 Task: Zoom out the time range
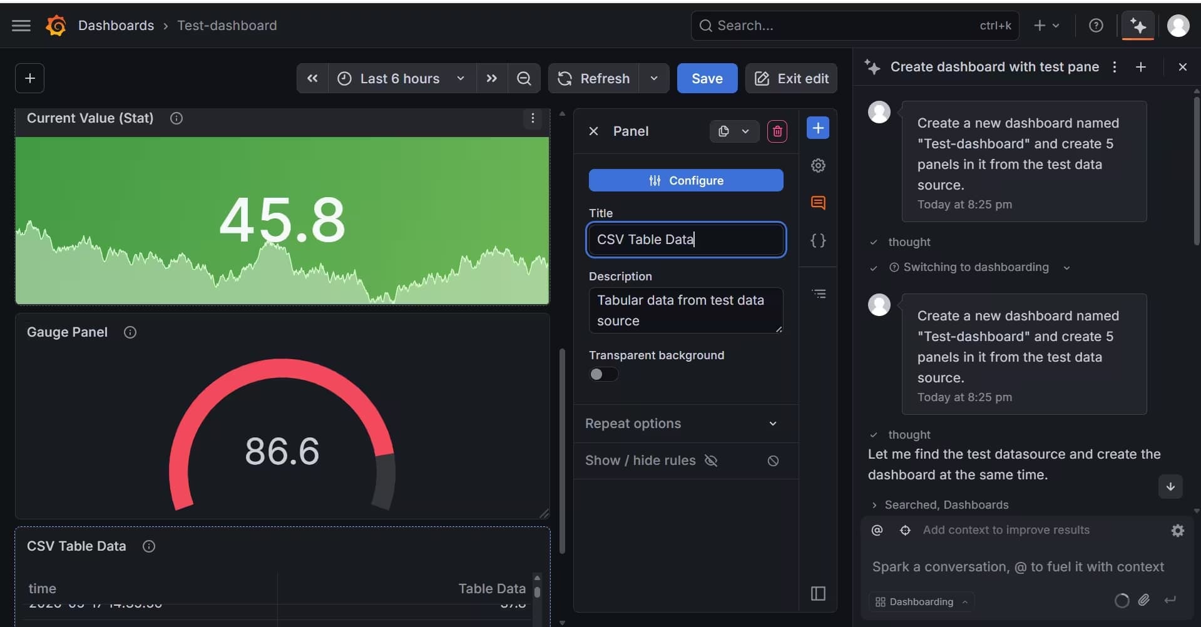[x=524, y=78]
